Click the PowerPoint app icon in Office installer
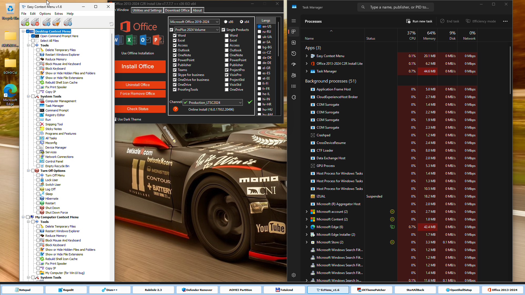This screenshot has height=295, width=525. coord(158,40)
